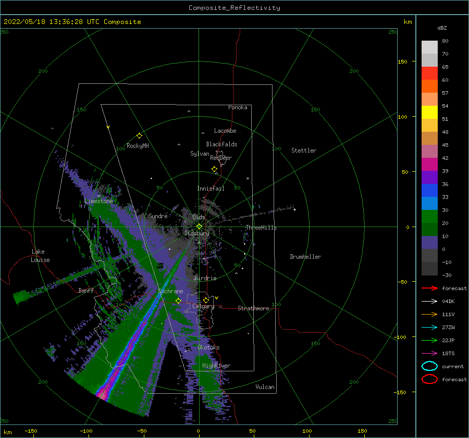Click the Lake Louise label
This screenshot has width=469, height=438.
click(x=40, y=256)
